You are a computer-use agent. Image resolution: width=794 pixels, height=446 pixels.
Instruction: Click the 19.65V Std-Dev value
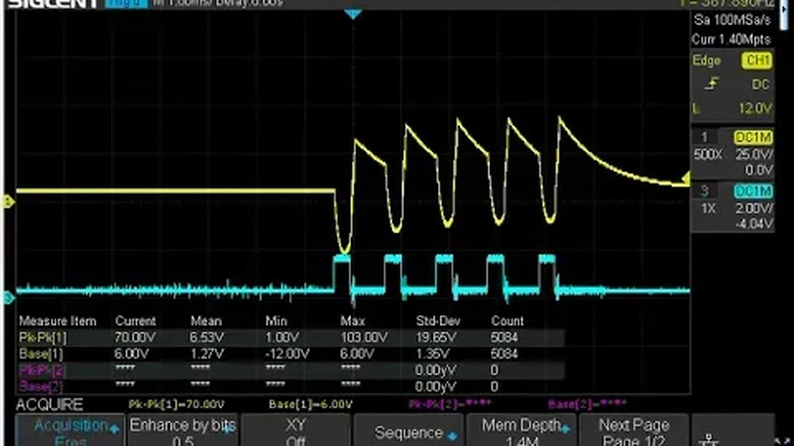[x=436, y=338]
